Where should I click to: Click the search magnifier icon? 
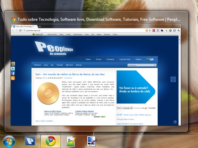[x=155, y=65]
